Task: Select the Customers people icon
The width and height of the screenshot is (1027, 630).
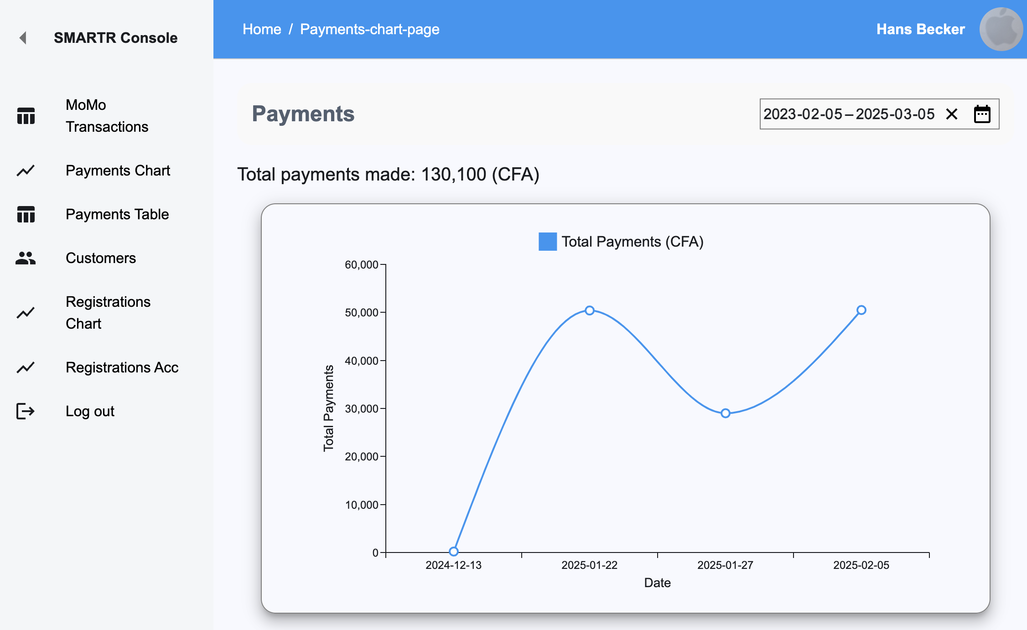Action: [25, 258]
